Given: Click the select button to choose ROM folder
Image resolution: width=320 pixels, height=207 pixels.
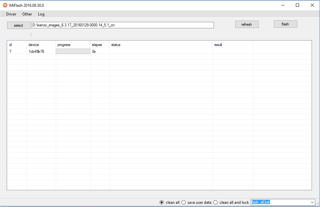Looking at the screenshot, I should click(19, 25).
